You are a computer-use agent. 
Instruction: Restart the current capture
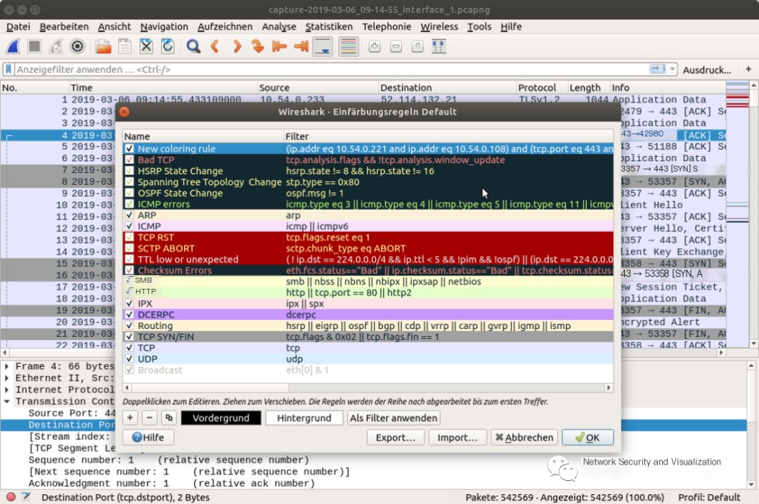(x=56, y=46)
